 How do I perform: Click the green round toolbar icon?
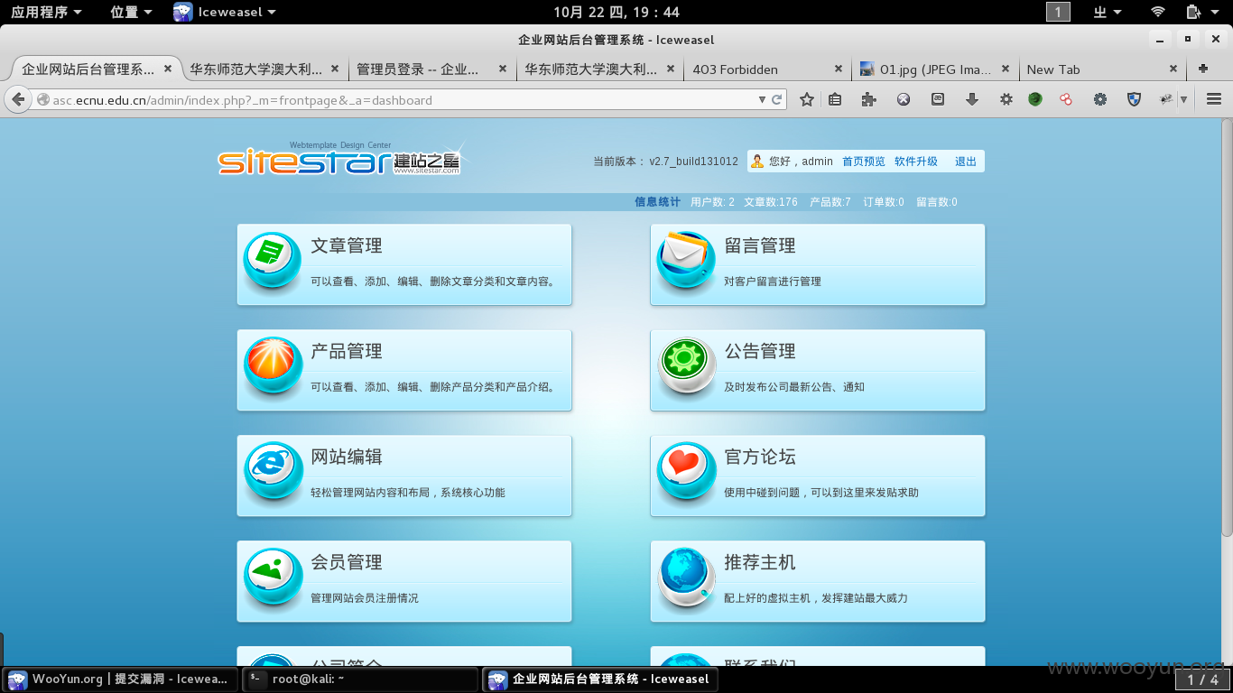[1035, 100]
